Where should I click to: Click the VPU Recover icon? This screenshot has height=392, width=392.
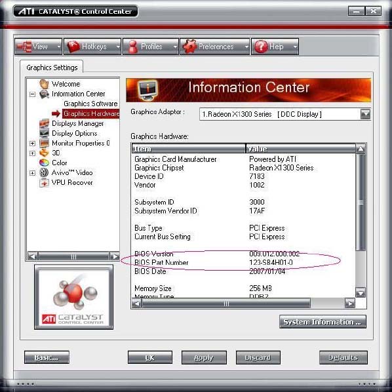(x=44, y=182)
